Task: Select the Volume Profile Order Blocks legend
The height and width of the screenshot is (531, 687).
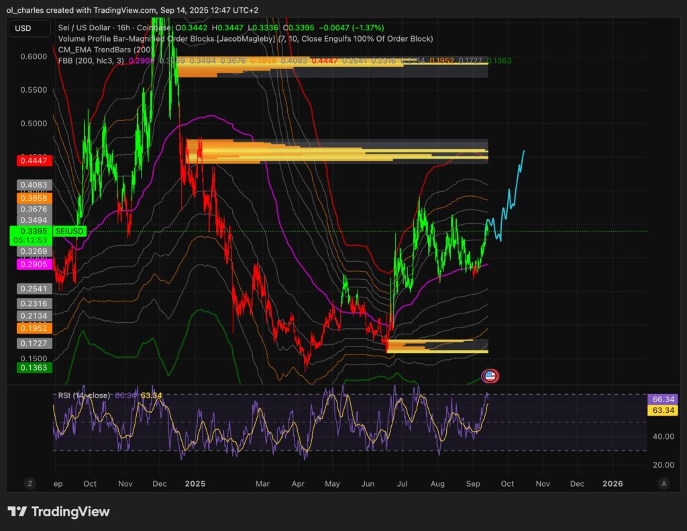Action: coord(246,39)
